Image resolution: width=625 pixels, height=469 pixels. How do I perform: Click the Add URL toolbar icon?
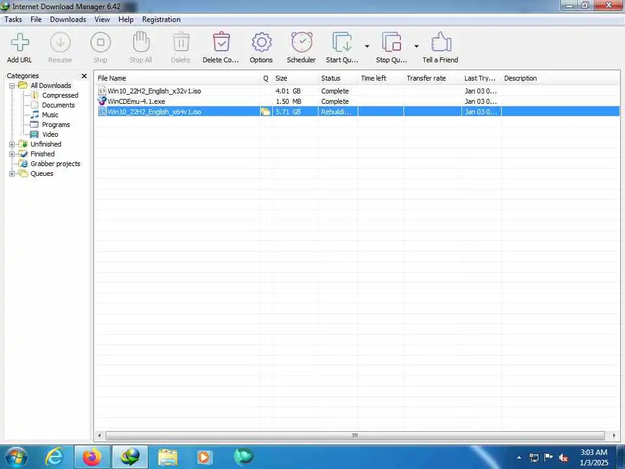click(20, 42)
